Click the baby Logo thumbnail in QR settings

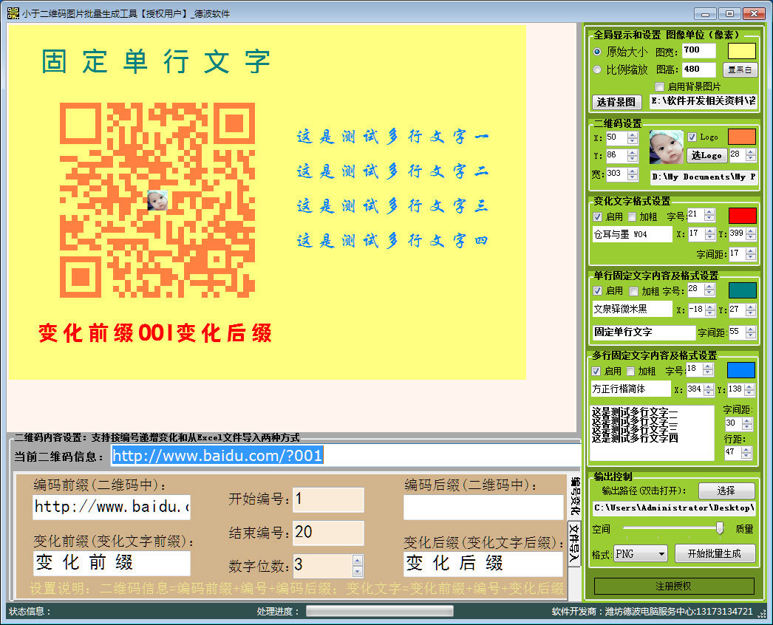pos(666,147)
